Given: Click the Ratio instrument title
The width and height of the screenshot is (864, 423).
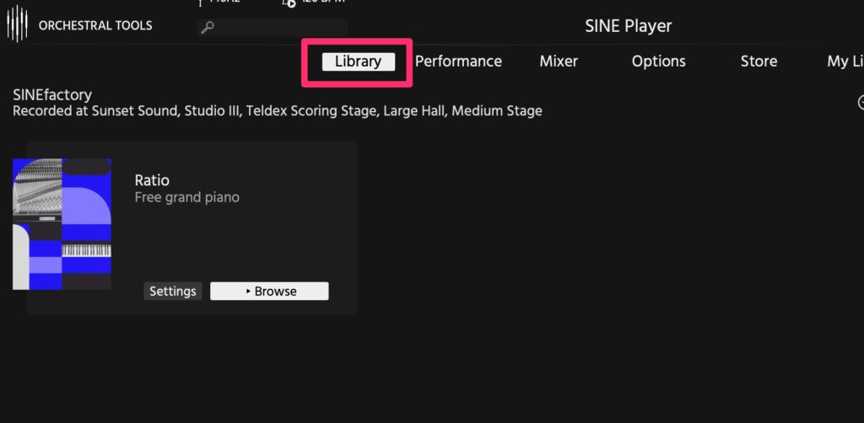Looking at the screenshot, I should (x=152, y=180).
